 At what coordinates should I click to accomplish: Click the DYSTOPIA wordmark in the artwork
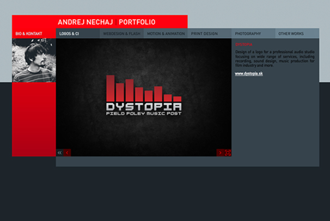pyautogui.click(x=144, y=107)
